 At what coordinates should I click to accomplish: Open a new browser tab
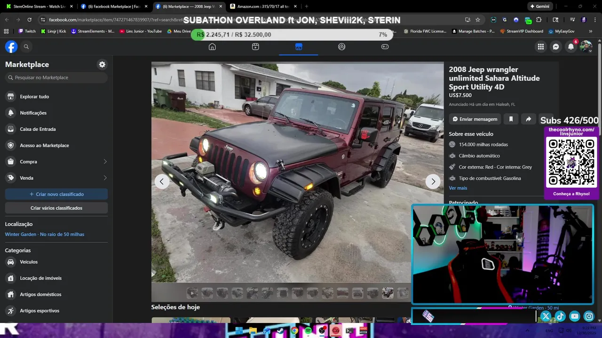tap(307, 7)
